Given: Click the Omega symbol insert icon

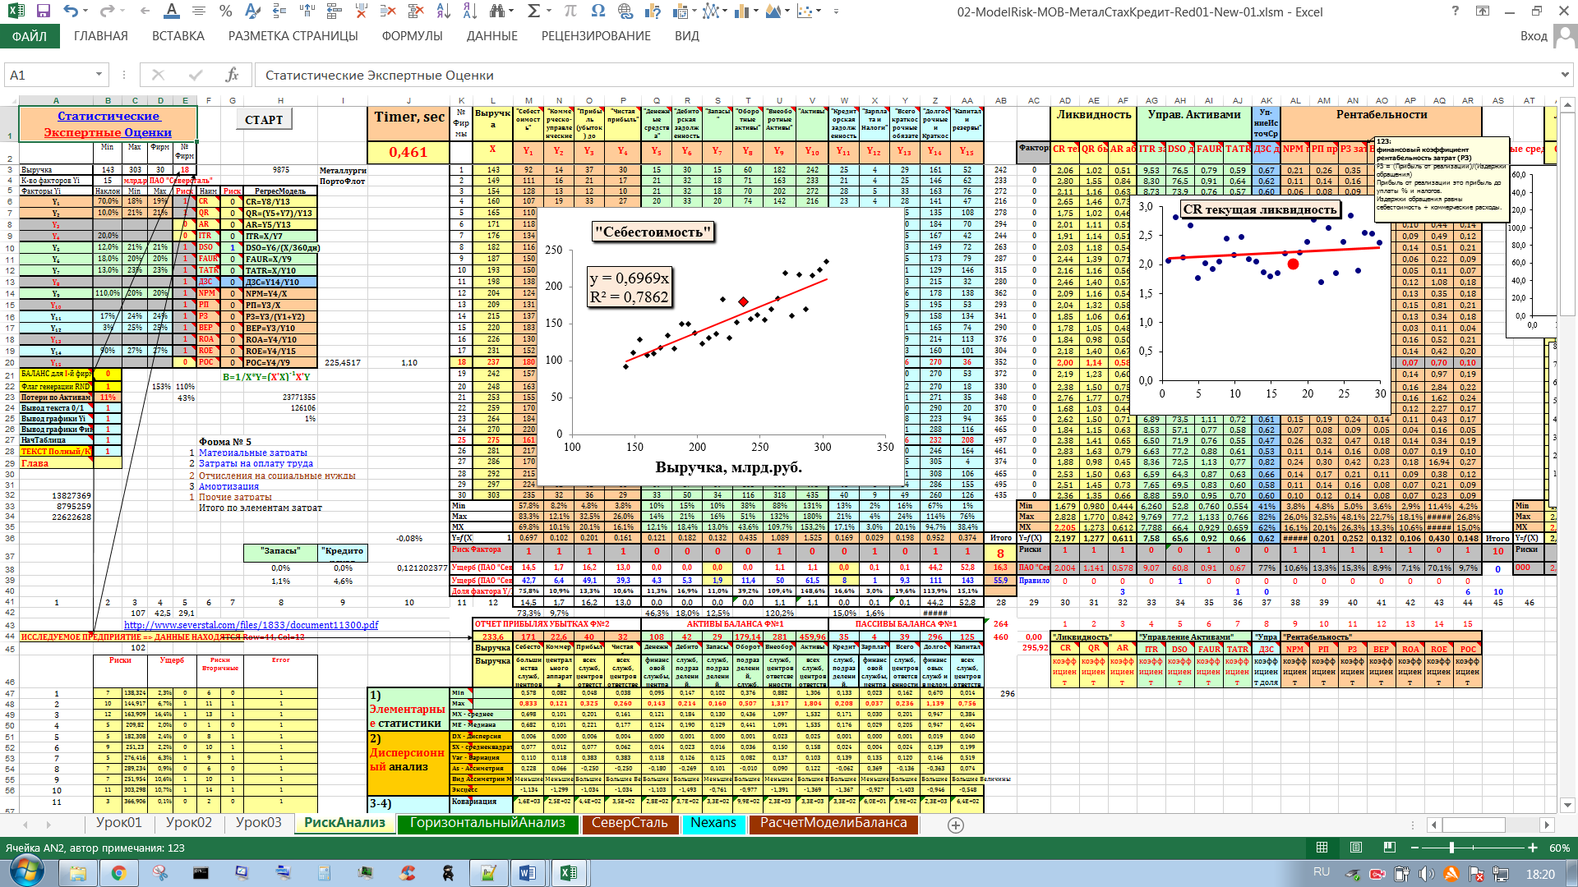Looking at the screenshot, I should pos(598,11).
